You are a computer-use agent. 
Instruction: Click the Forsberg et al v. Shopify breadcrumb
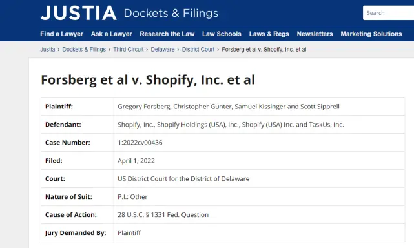[264, 49]
